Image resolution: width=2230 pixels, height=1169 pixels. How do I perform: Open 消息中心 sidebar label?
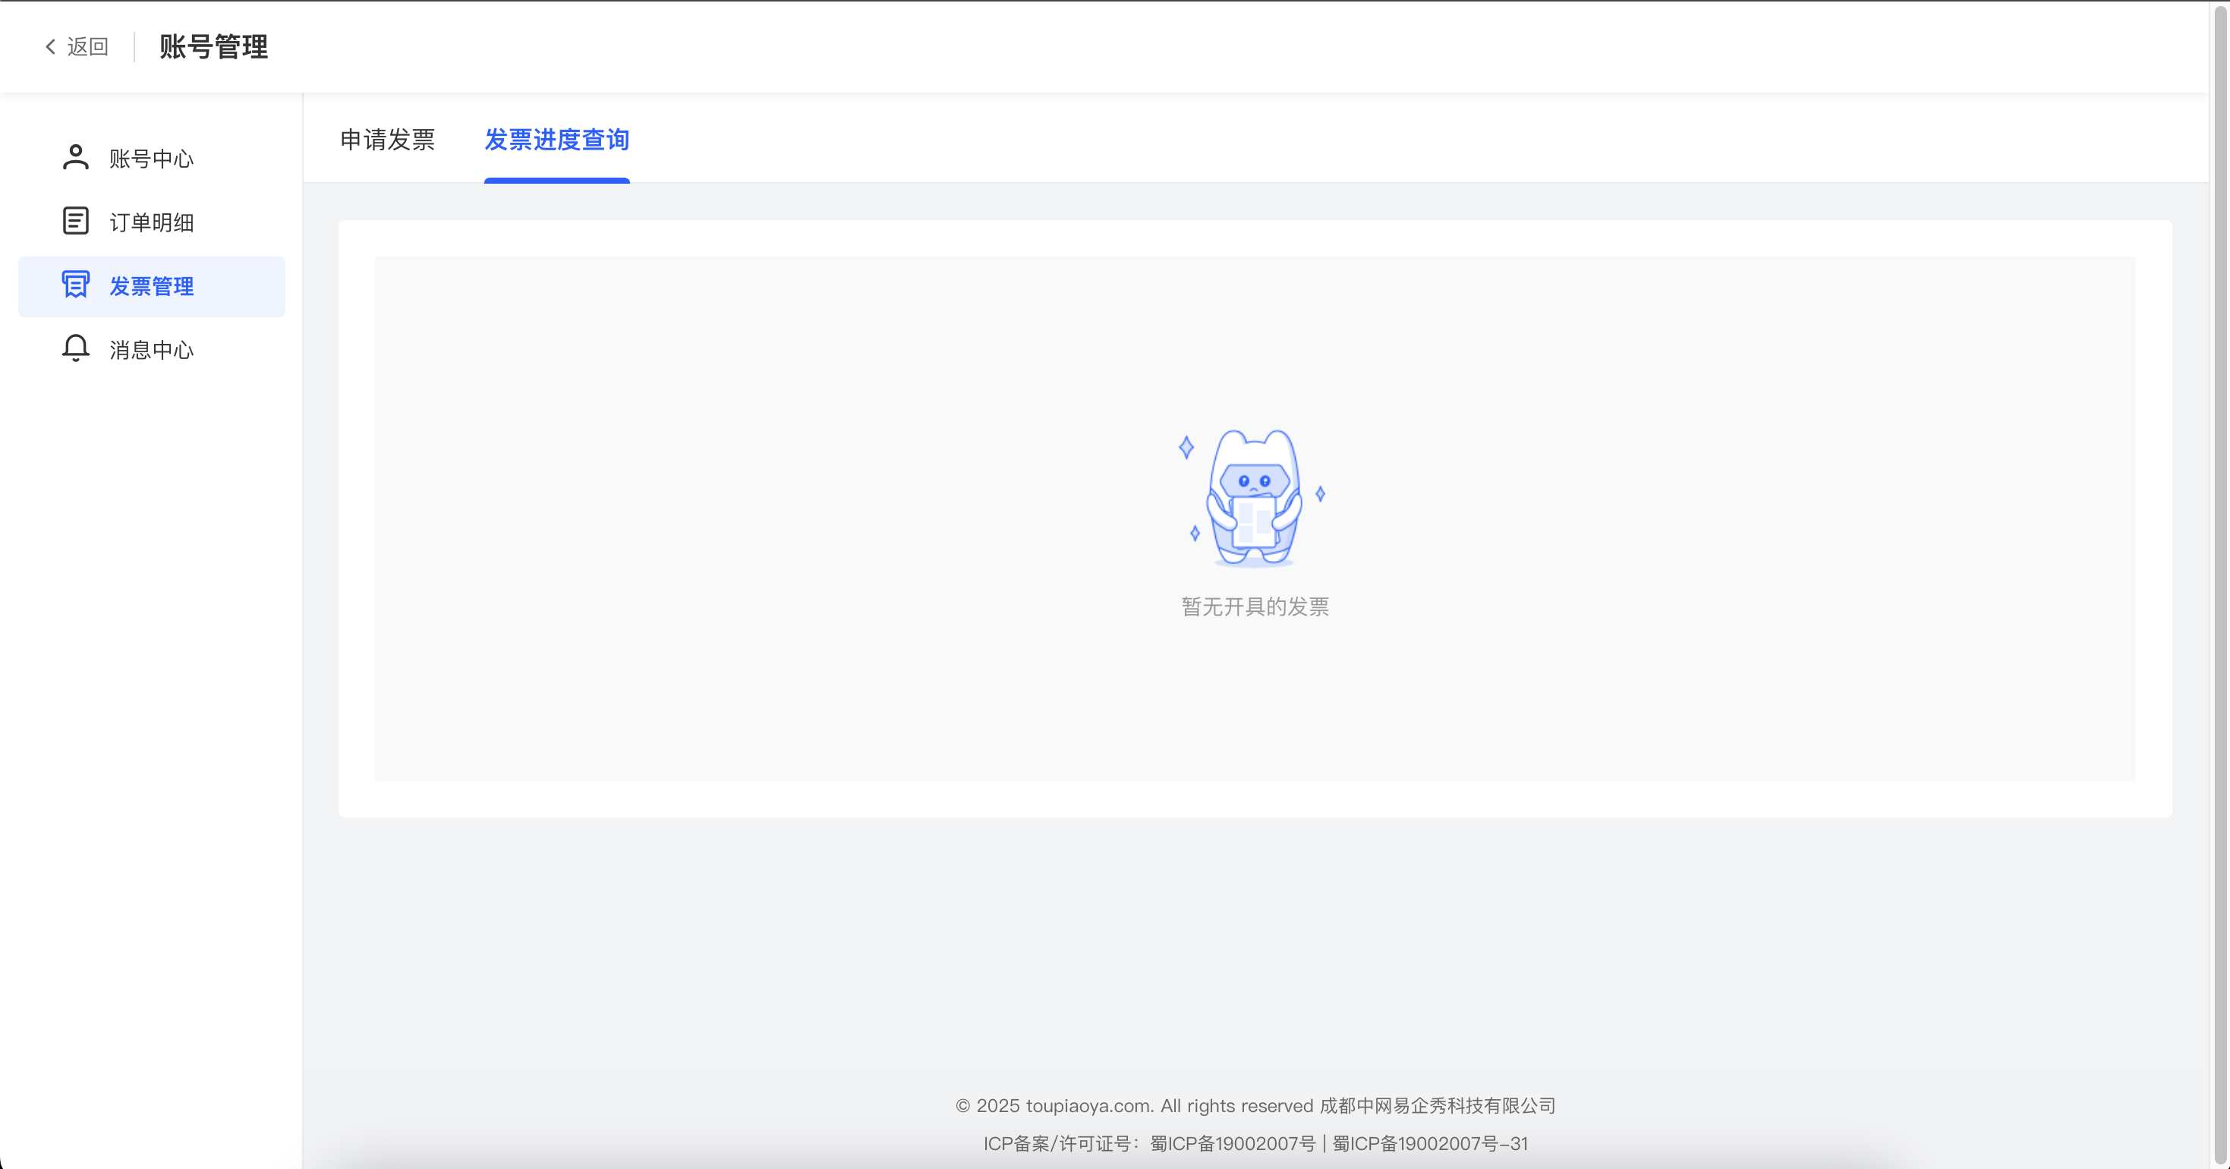152,350
